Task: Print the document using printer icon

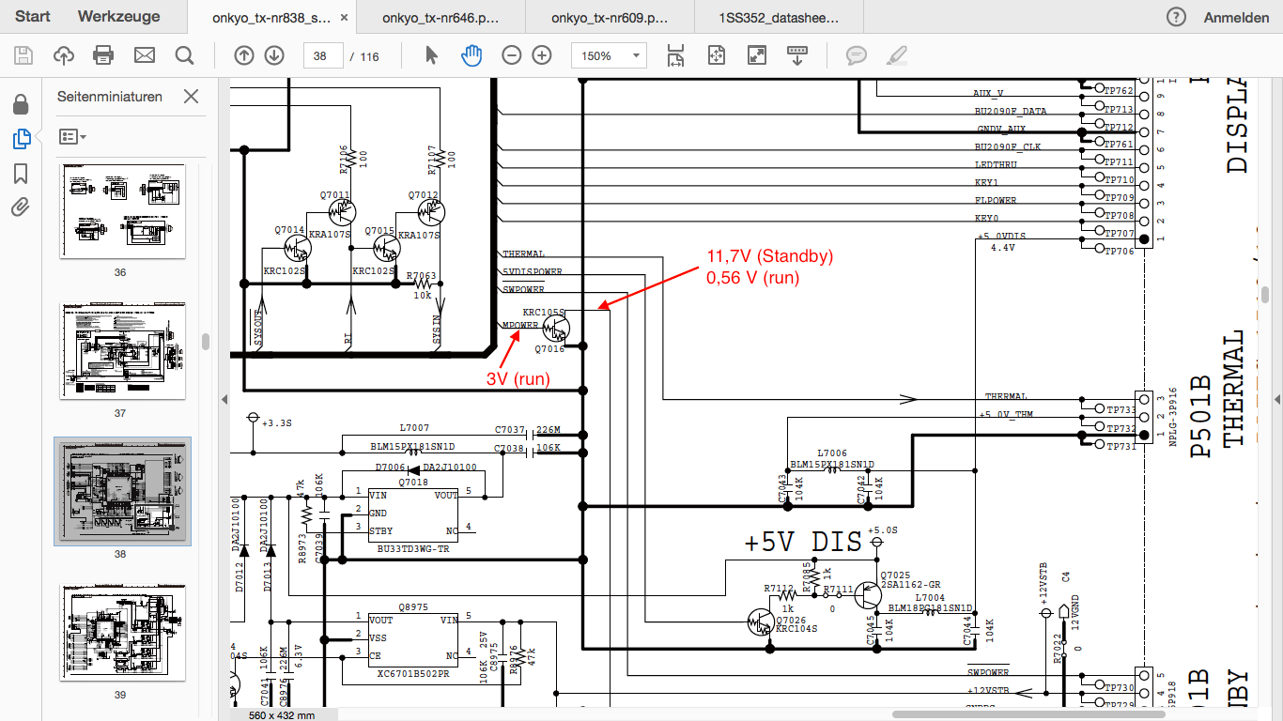Action: 104,55
